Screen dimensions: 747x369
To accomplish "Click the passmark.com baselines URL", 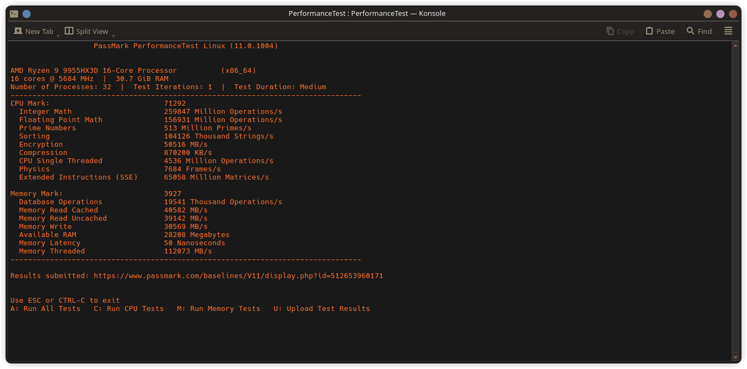I will coord(239,276).
